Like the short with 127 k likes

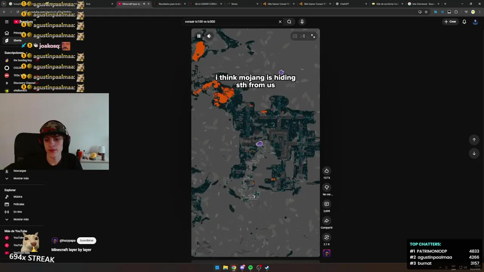327,171
